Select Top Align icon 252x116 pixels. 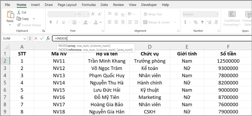[110, 14]
